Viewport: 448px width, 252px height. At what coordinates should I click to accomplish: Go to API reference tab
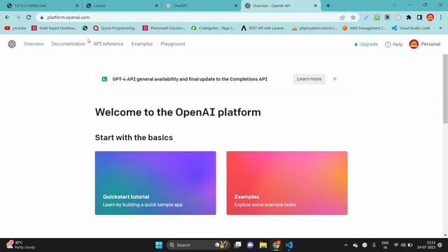pyautogui.click(x=108, y=44)
